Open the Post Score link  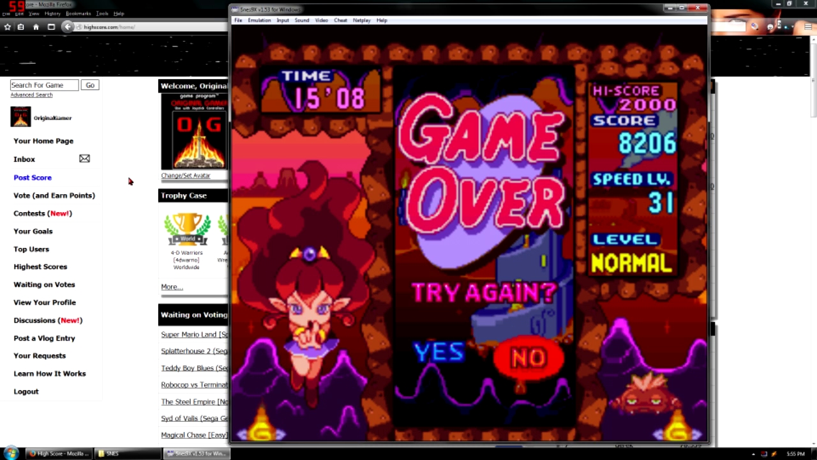click(33, 178)
